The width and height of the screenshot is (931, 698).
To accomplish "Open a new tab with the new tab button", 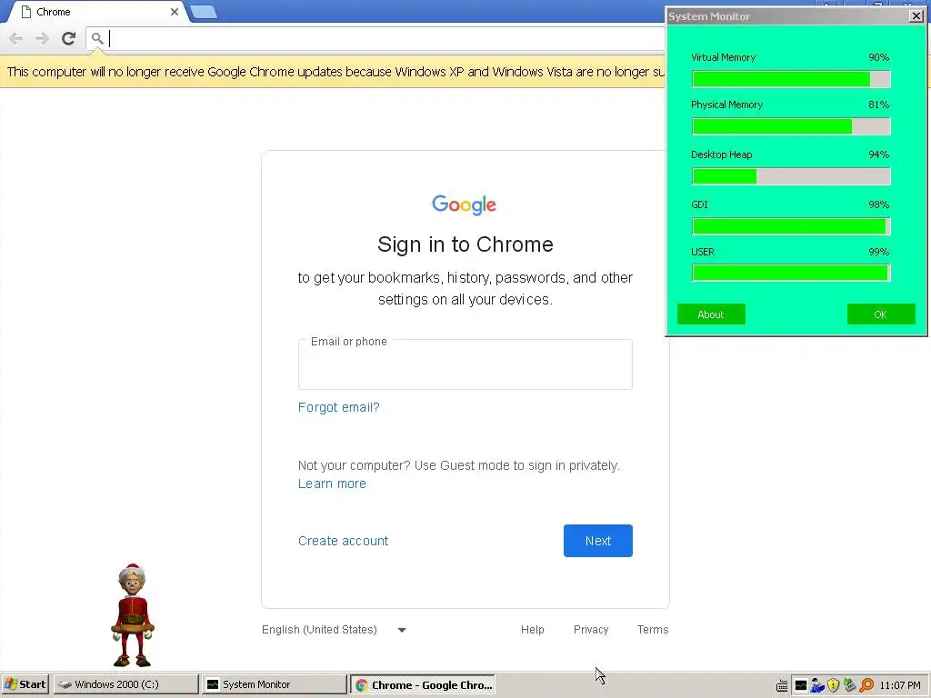I will pyautogui.click(x=204, y=12).
